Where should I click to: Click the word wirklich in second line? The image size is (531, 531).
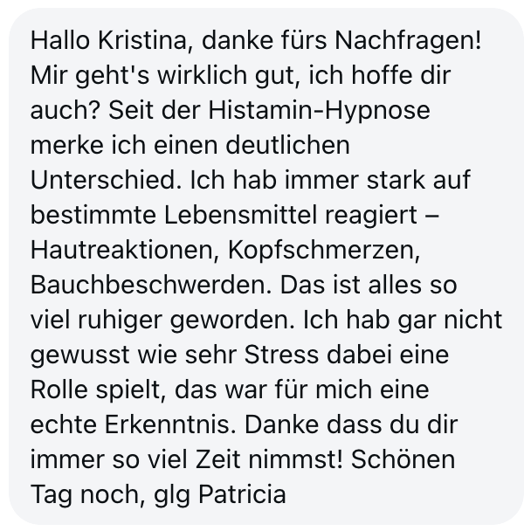tap(202, 75)
